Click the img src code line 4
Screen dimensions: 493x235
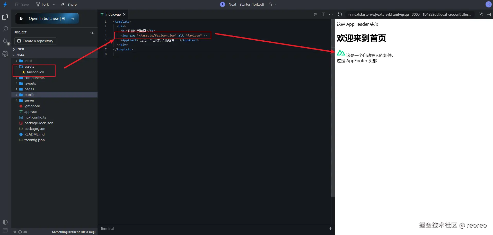tap(164, 35)
